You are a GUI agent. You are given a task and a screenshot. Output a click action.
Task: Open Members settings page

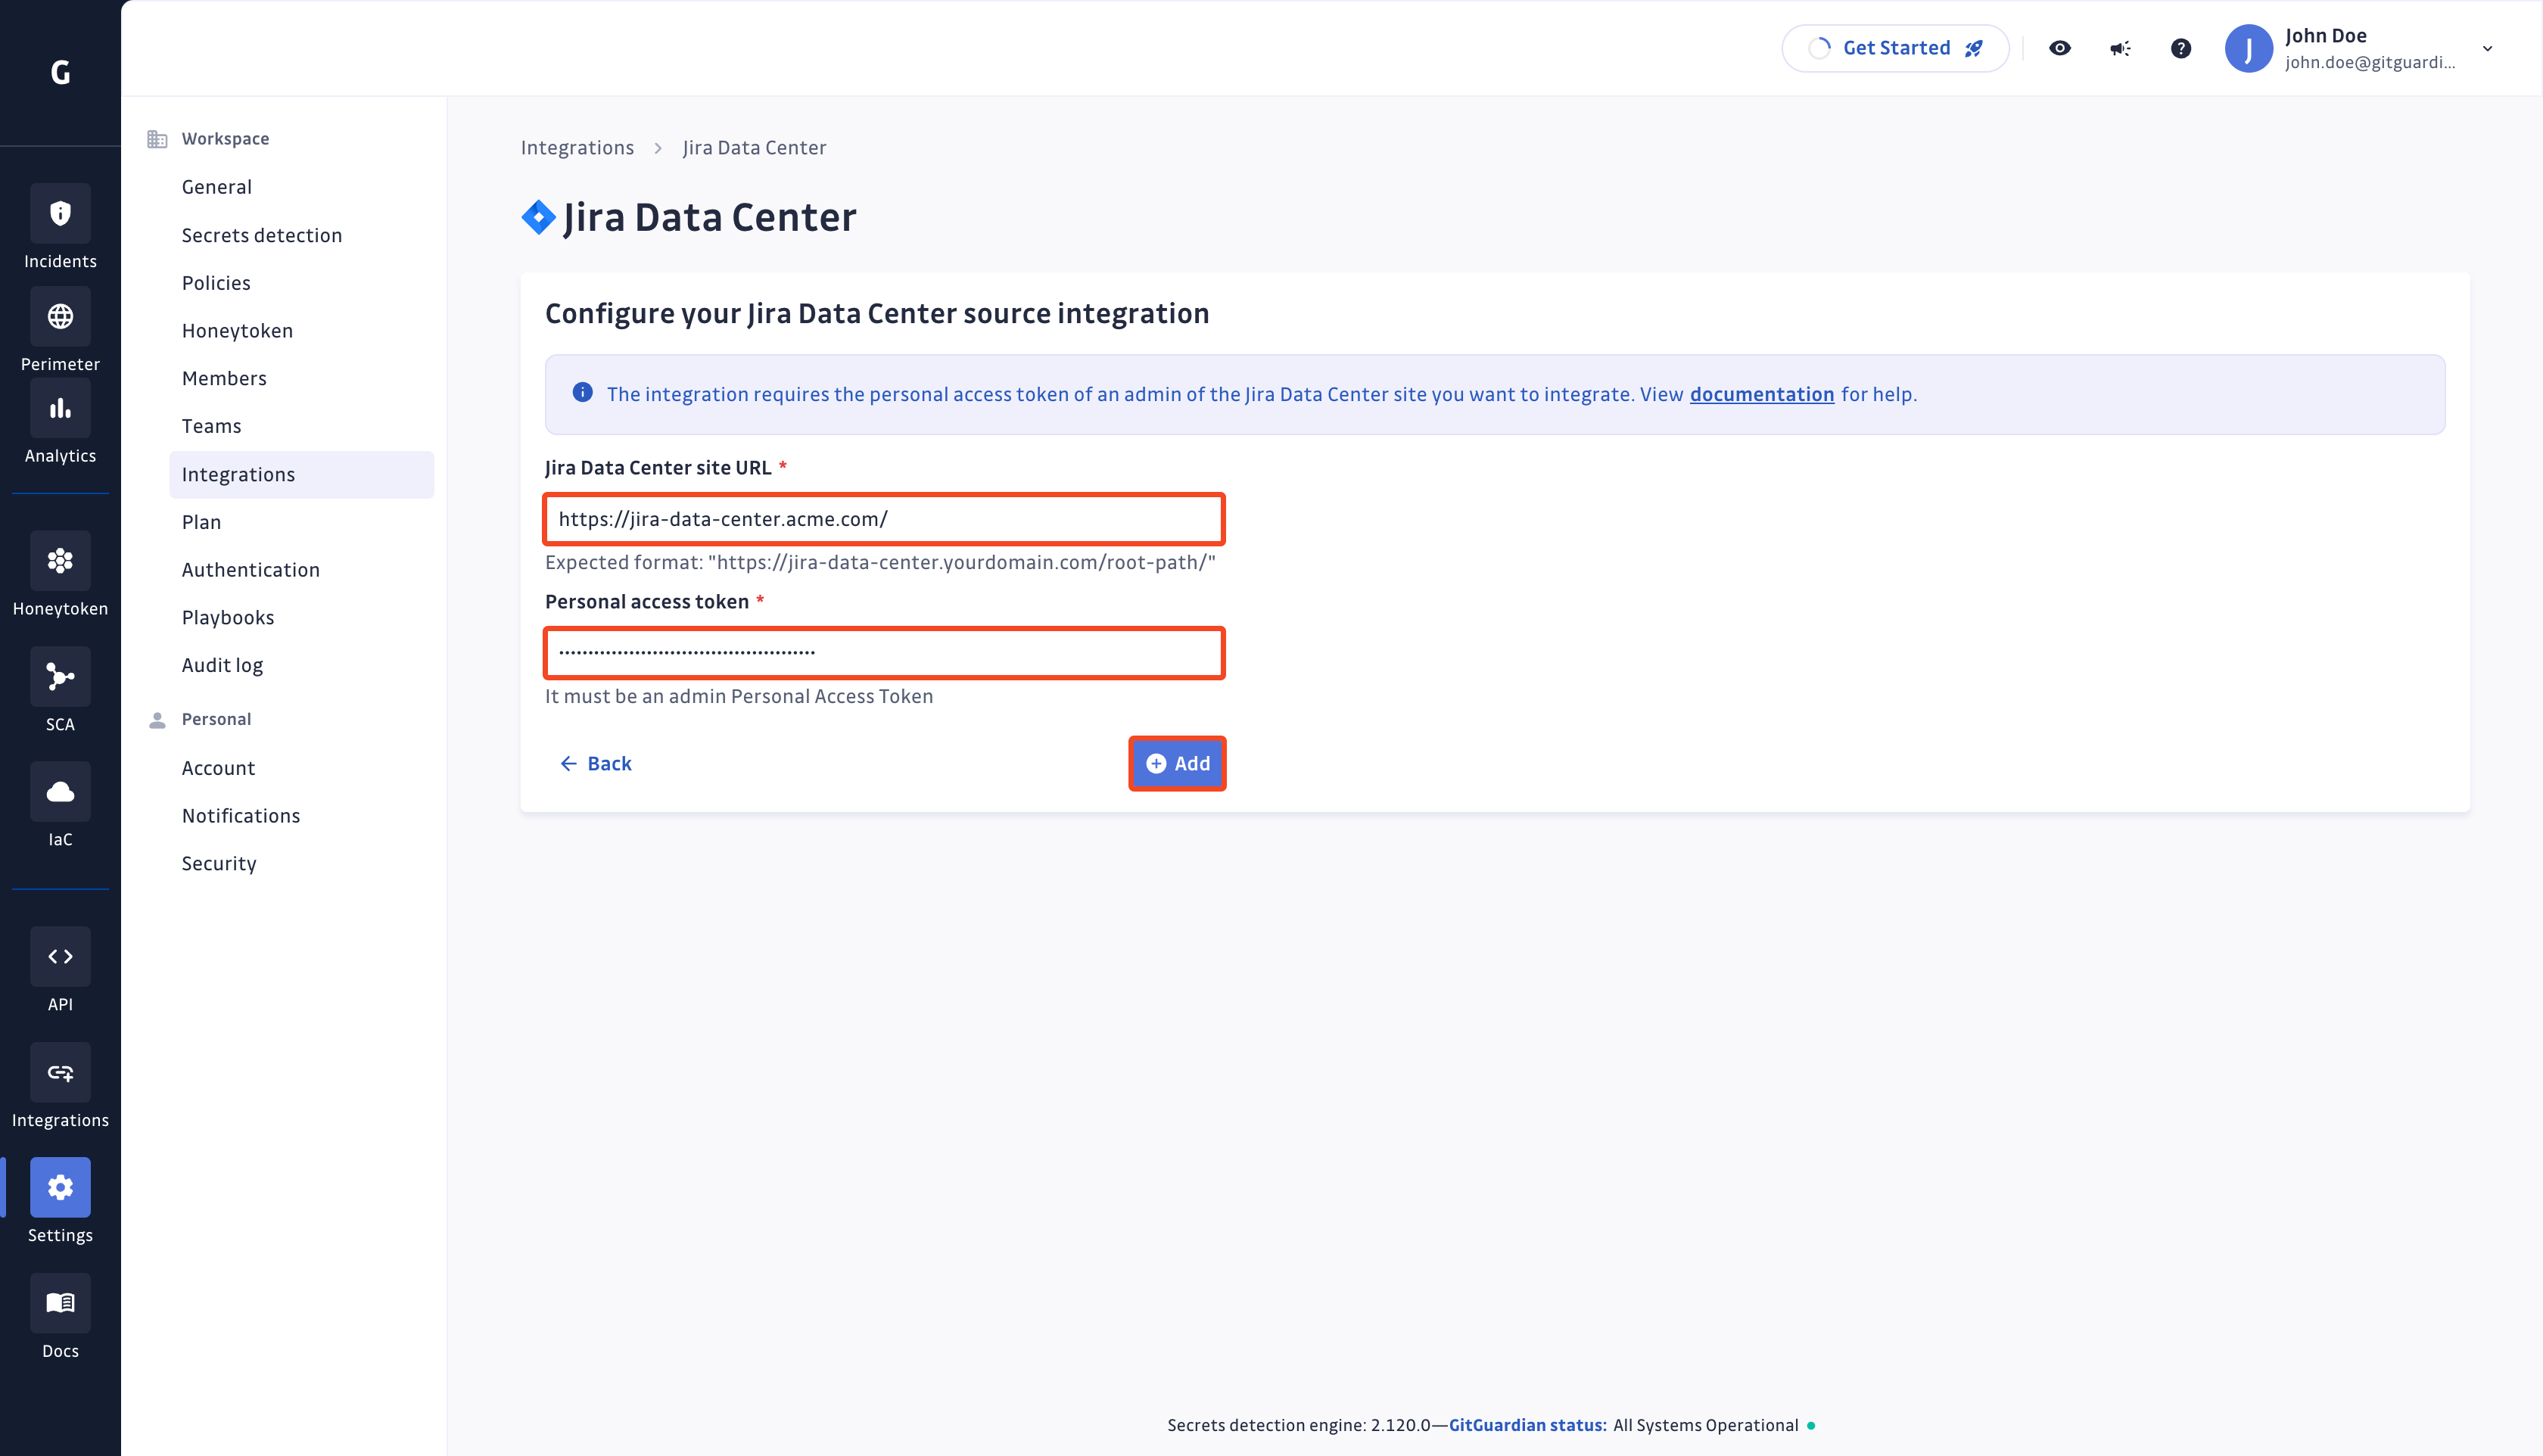(224, 378)
